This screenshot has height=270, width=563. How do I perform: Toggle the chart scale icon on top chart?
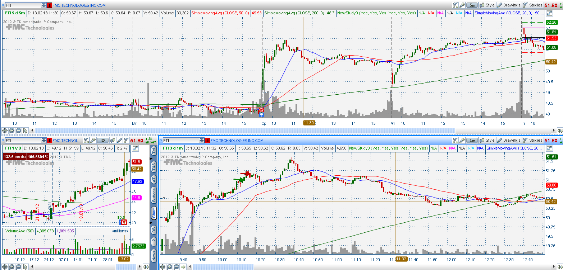[549, 13]
